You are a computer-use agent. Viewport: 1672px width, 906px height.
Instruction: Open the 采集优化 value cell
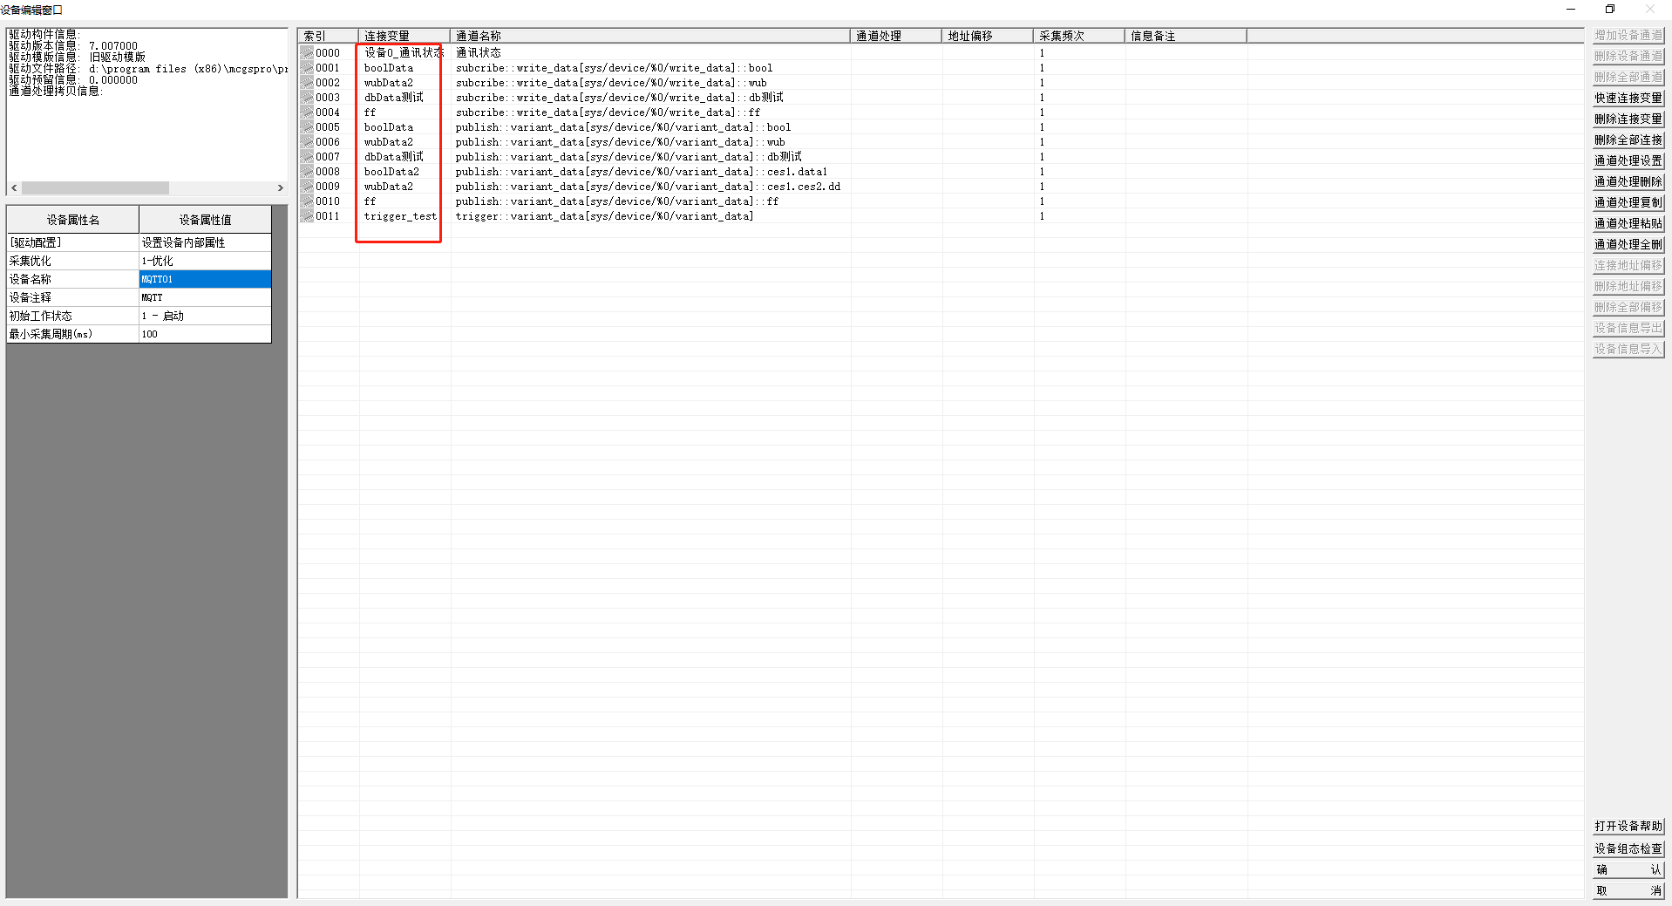coord(205,261)
